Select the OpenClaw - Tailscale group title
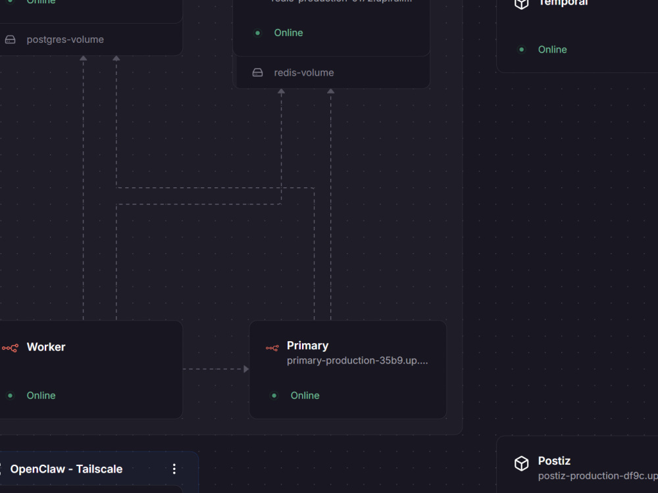 coord(66,469)
